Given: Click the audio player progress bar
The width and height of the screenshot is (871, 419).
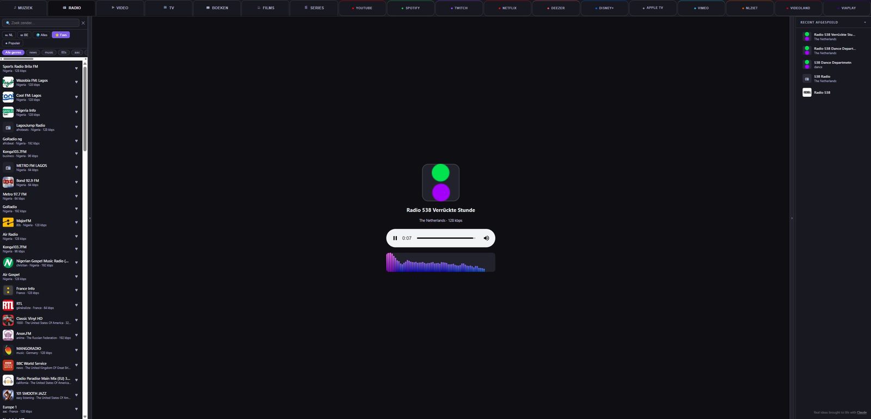Looking at the screenshot, I should (446, 238).
